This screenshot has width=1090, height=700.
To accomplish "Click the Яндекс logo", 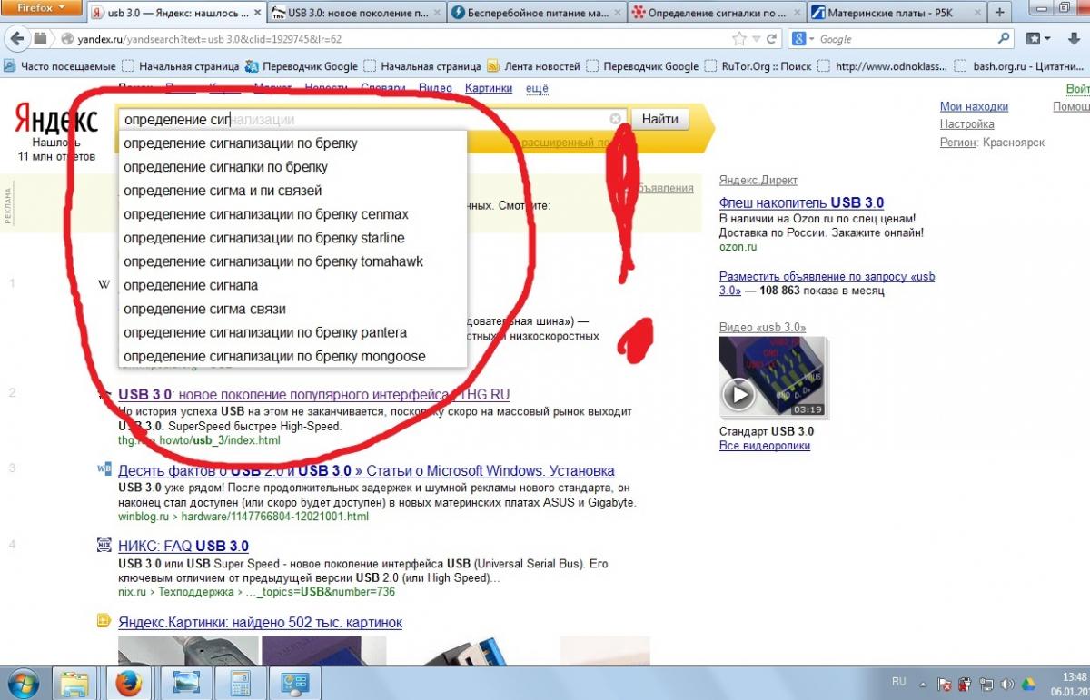I will pos(56,120).
